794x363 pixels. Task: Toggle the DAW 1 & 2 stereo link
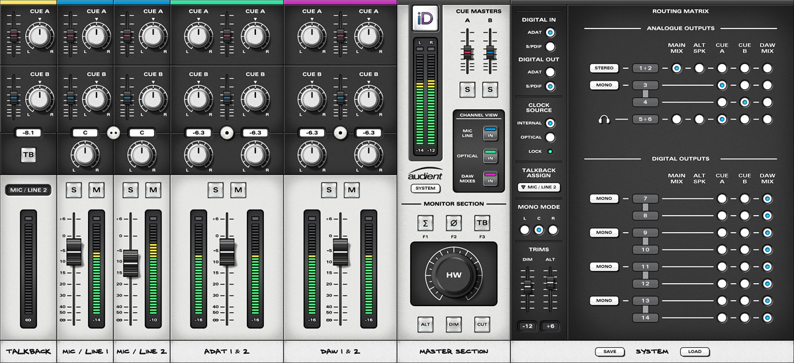tap(340, 132)
